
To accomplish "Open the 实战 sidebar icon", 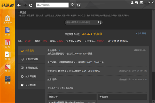I will tap(7, 56).
